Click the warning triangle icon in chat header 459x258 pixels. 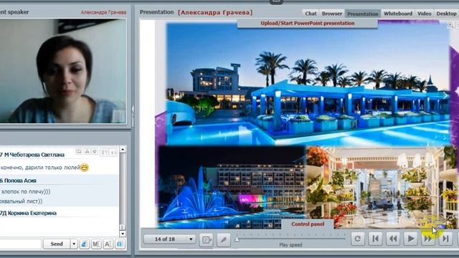point(87,151)
